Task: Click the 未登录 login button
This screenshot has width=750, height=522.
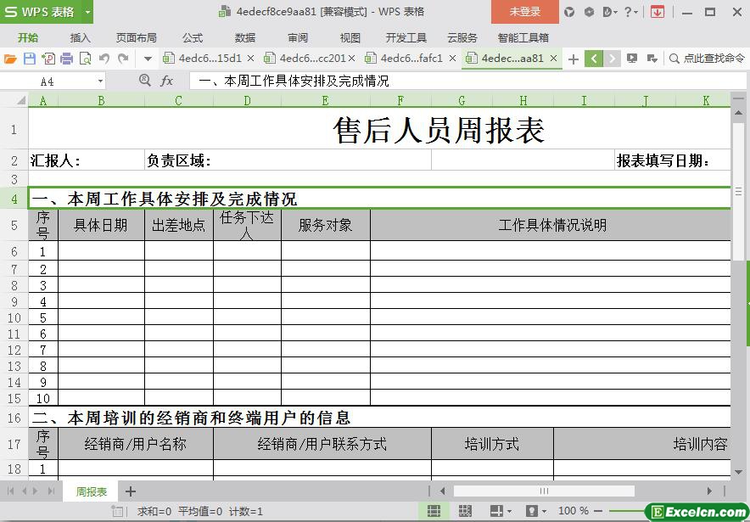Action: click(524, 12)
